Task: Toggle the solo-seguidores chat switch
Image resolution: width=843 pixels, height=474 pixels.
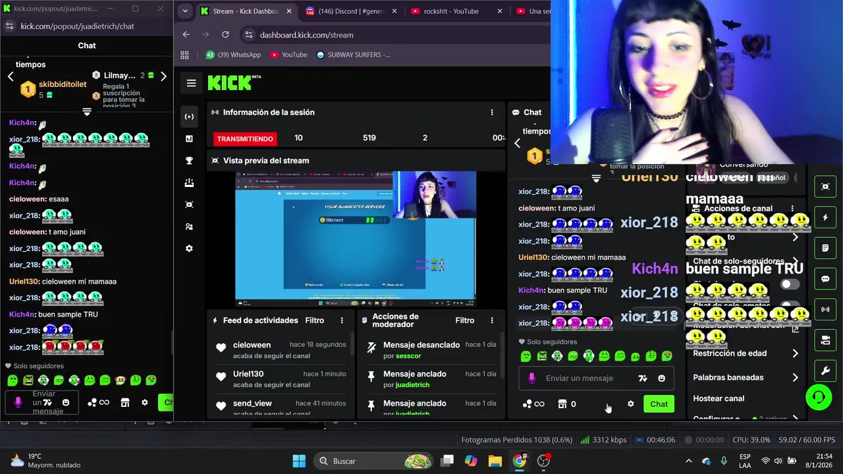Action: (x=790, y=284)
